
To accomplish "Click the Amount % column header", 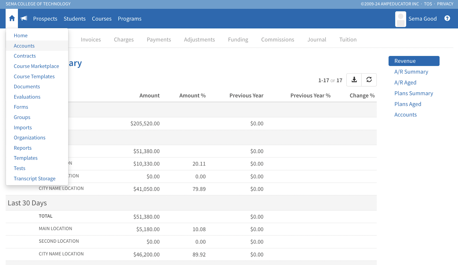I will tap(193, 96).
